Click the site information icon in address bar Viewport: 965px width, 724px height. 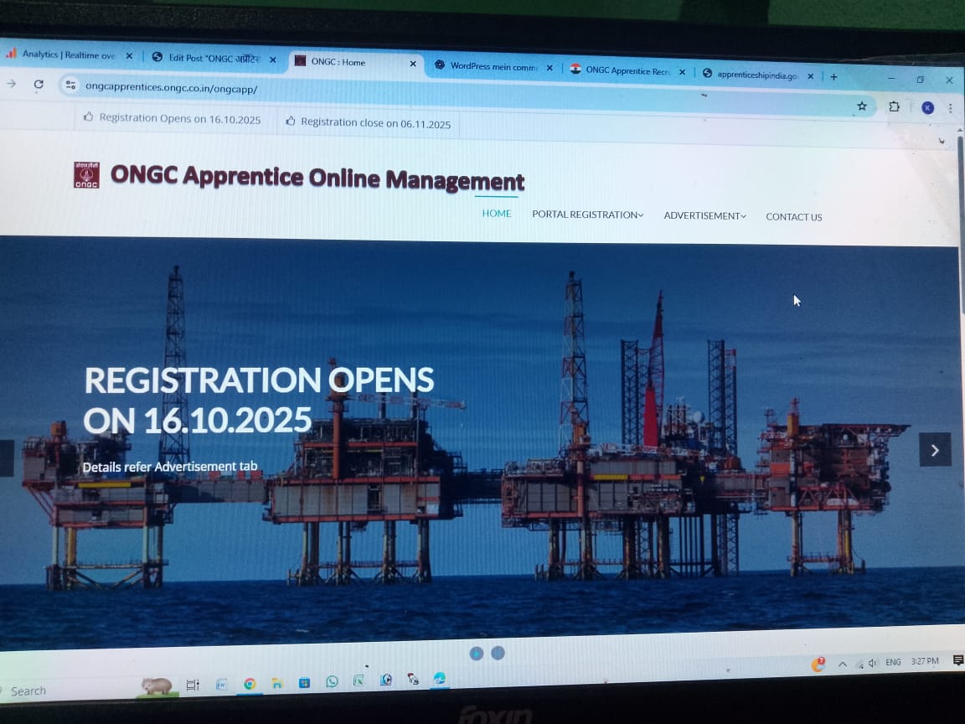coord(70,85)
